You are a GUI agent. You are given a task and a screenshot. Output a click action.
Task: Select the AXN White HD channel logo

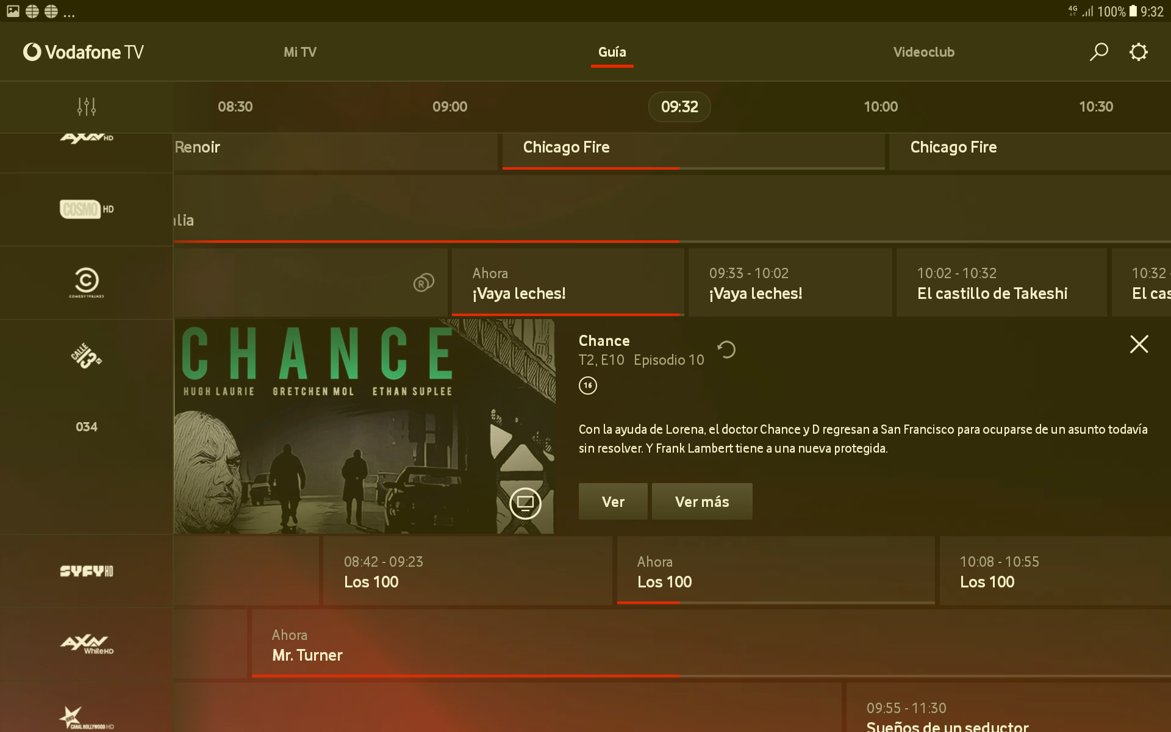(87, 644)
